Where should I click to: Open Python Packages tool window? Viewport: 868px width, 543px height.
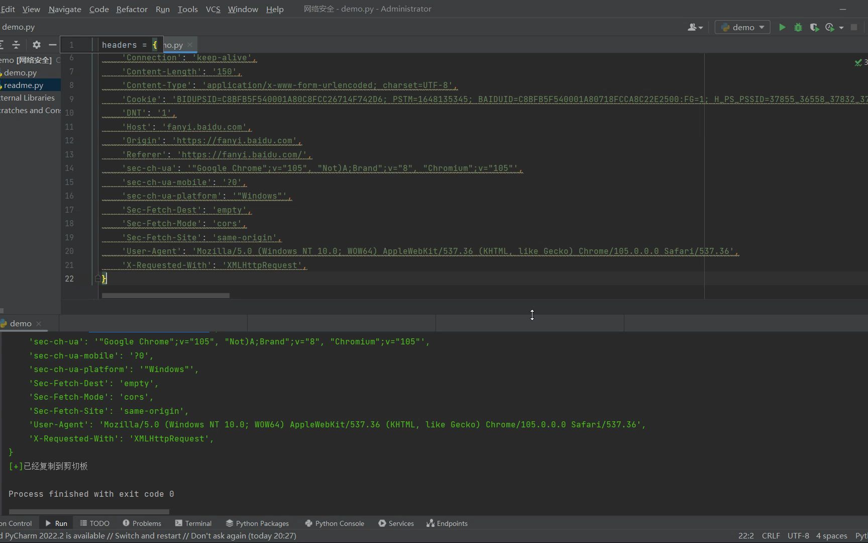(257, 523)
